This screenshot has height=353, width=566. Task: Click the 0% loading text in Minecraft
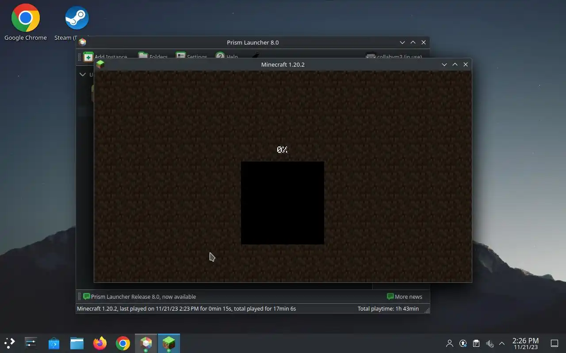tap(282, 150)
